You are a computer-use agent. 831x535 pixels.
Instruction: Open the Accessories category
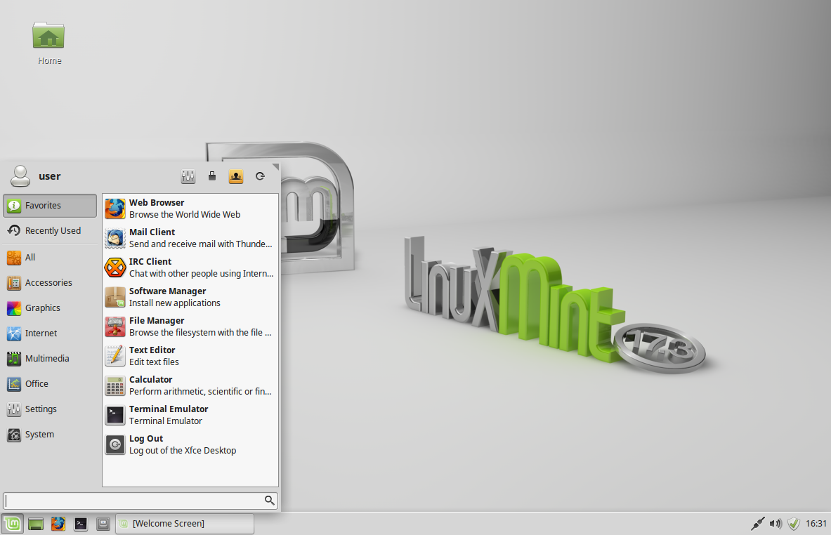pyautogui.click(x=50, y=283)
